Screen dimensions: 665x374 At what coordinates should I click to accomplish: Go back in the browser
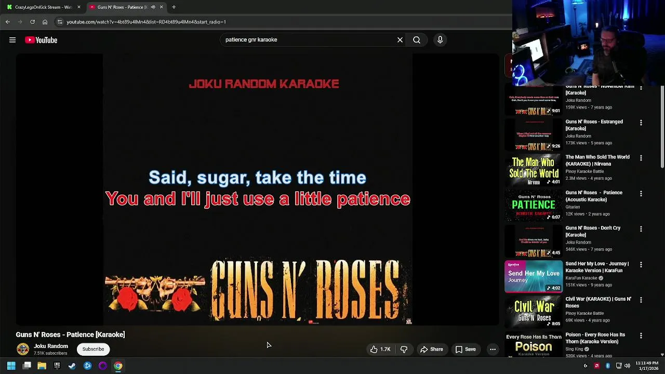(8, 22)
